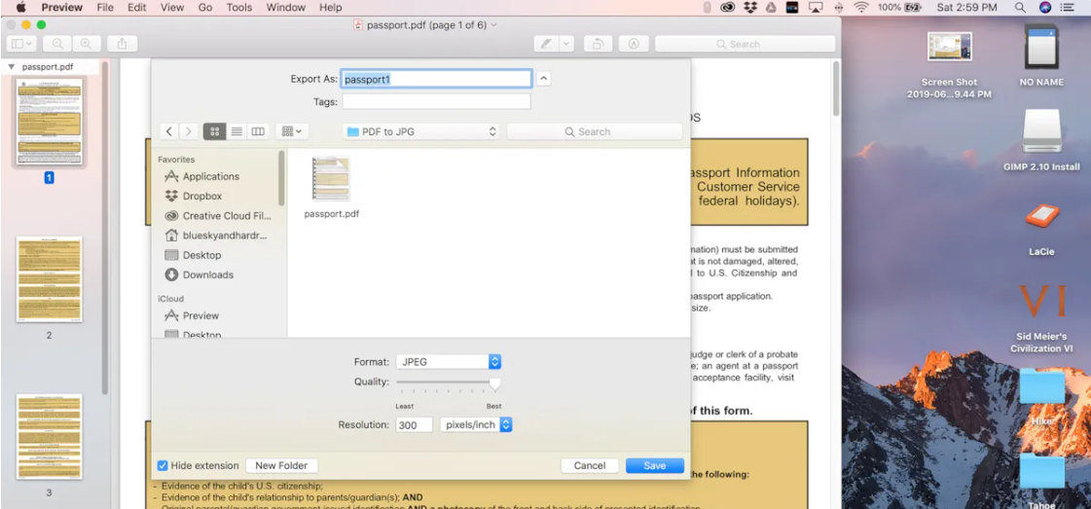Open the Go menu
This screenshot has height=509, width=1091.
205,8
